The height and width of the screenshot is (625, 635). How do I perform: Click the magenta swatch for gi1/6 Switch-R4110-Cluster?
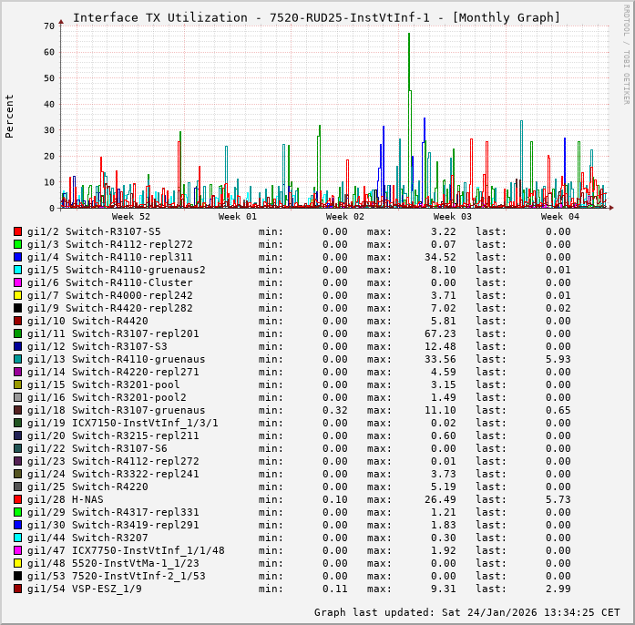click(17, 282)
